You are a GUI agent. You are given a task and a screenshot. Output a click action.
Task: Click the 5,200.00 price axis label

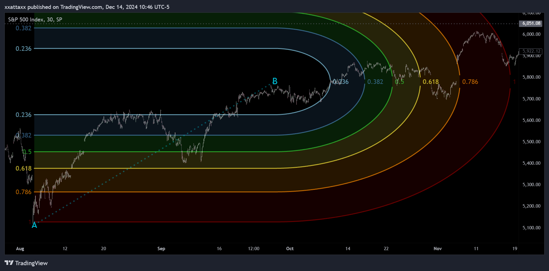pos(532,206)
